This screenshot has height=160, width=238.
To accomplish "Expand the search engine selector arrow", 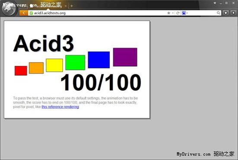I will (187, 13).
